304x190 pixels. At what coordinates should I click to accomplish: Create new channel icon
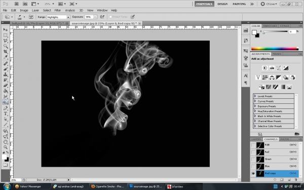(289, 180)
